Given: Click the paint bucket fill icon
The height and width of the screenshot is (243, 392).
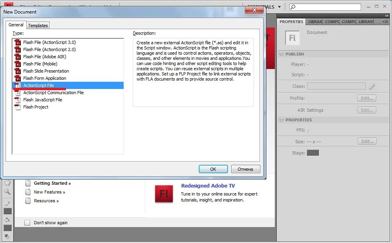Looking at the screenshot, I should pos(7,220).
